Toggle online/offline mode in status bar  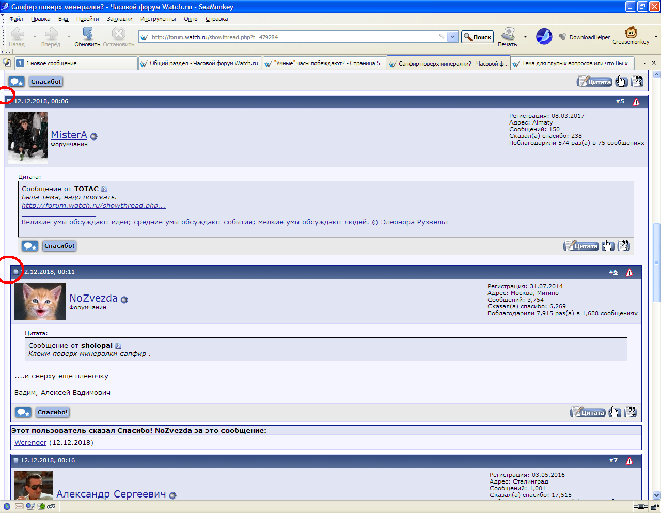click(x=641, y=507)
